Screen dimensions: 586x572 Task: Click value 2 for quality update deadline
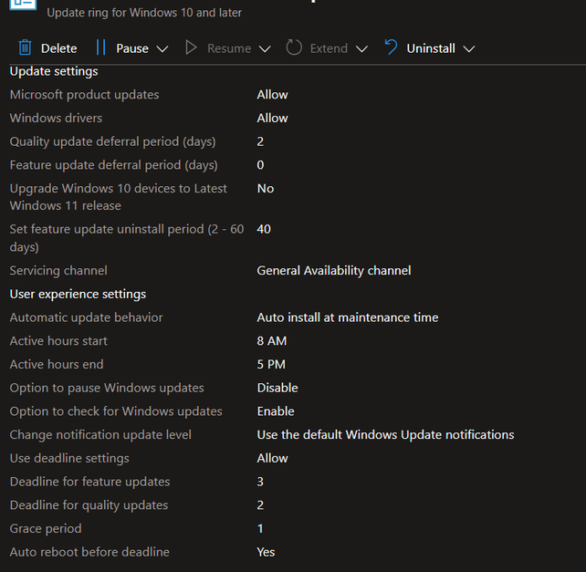tap(260, 505)
